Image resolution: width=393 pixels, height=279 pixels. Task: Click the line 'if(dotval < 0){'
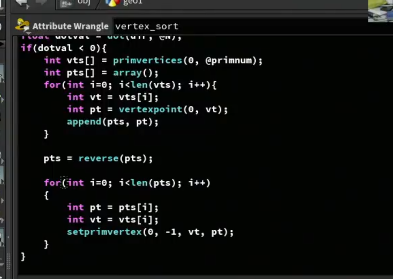[64, 48]
